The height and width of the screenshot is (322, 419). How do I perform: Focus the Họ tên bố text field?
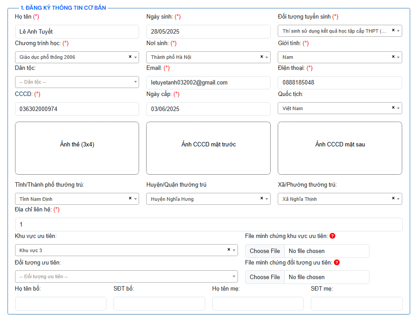[60, 303]
